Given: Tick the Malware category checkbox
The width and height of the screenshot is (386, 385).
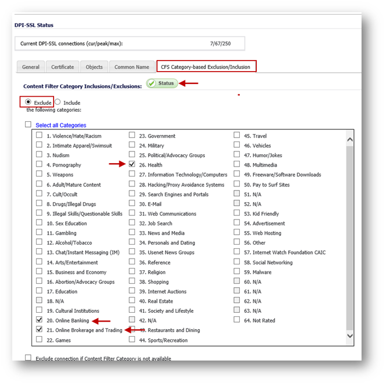Looking at the screenshot, I should pos(238,271).
